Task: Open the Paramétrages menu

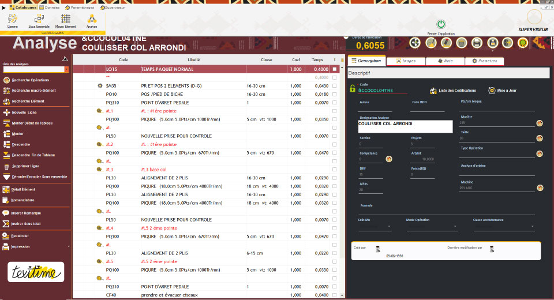Action: [78, 7]
